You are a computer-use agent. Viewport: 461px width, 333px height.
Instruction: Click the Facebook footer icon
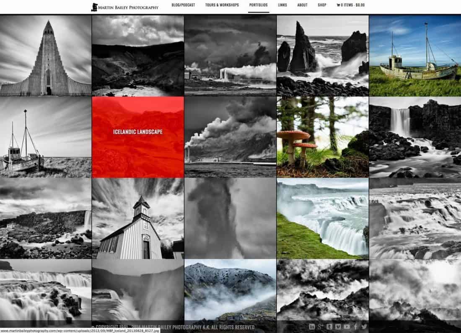click(355, 327)
